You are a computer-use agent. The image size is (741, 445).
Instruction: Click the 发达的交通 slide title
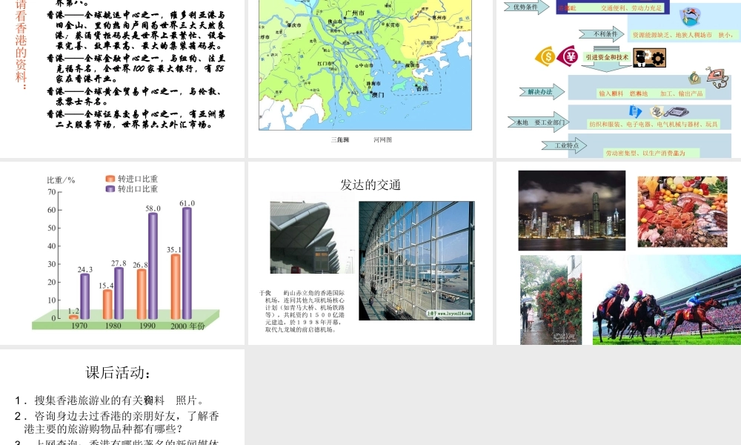[x=370, y=185]
